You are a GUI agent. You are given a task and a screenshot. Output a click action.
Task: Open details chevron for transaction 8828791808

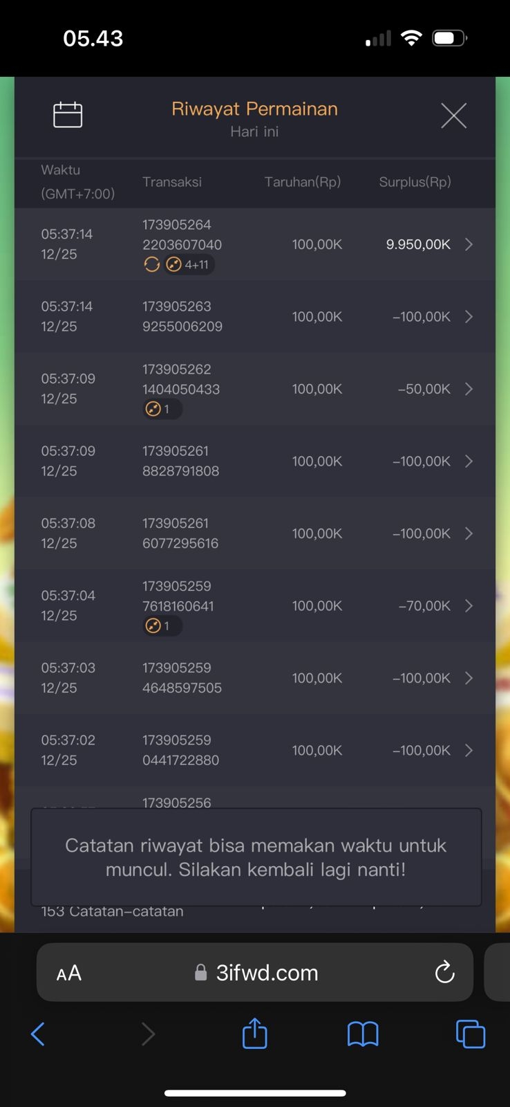[x=469, y=461]
